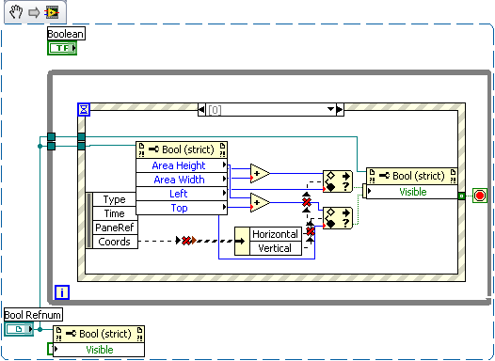Go to the previous event case
The height and width of the screenshot is (361, 495).
point(201,110)
